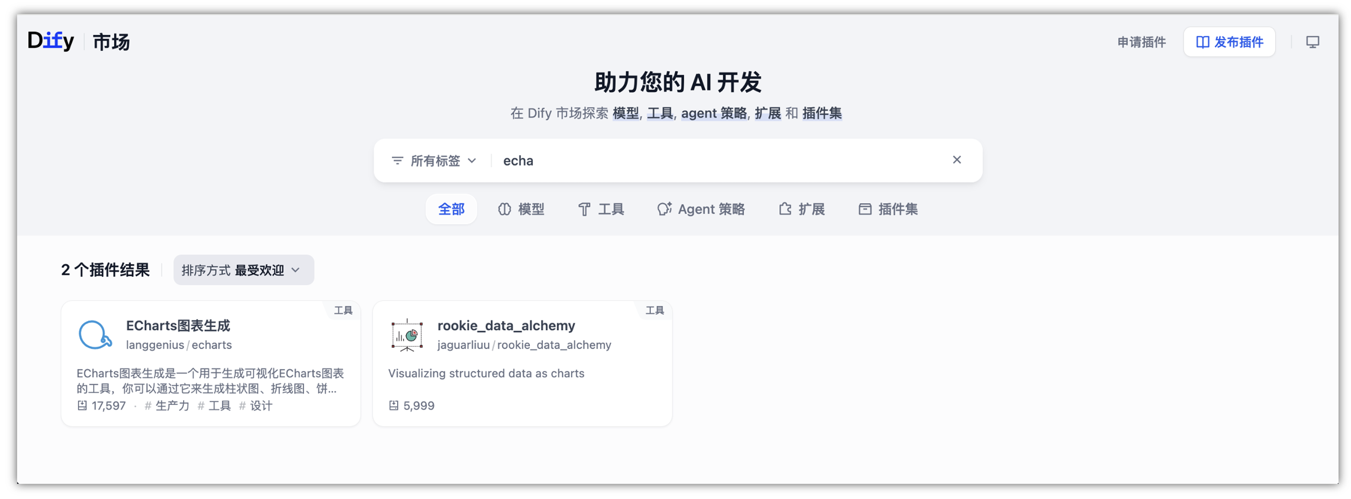Open the rookie_data_alchemy plugin title
1351x499 pixels.
click(506, 326)
